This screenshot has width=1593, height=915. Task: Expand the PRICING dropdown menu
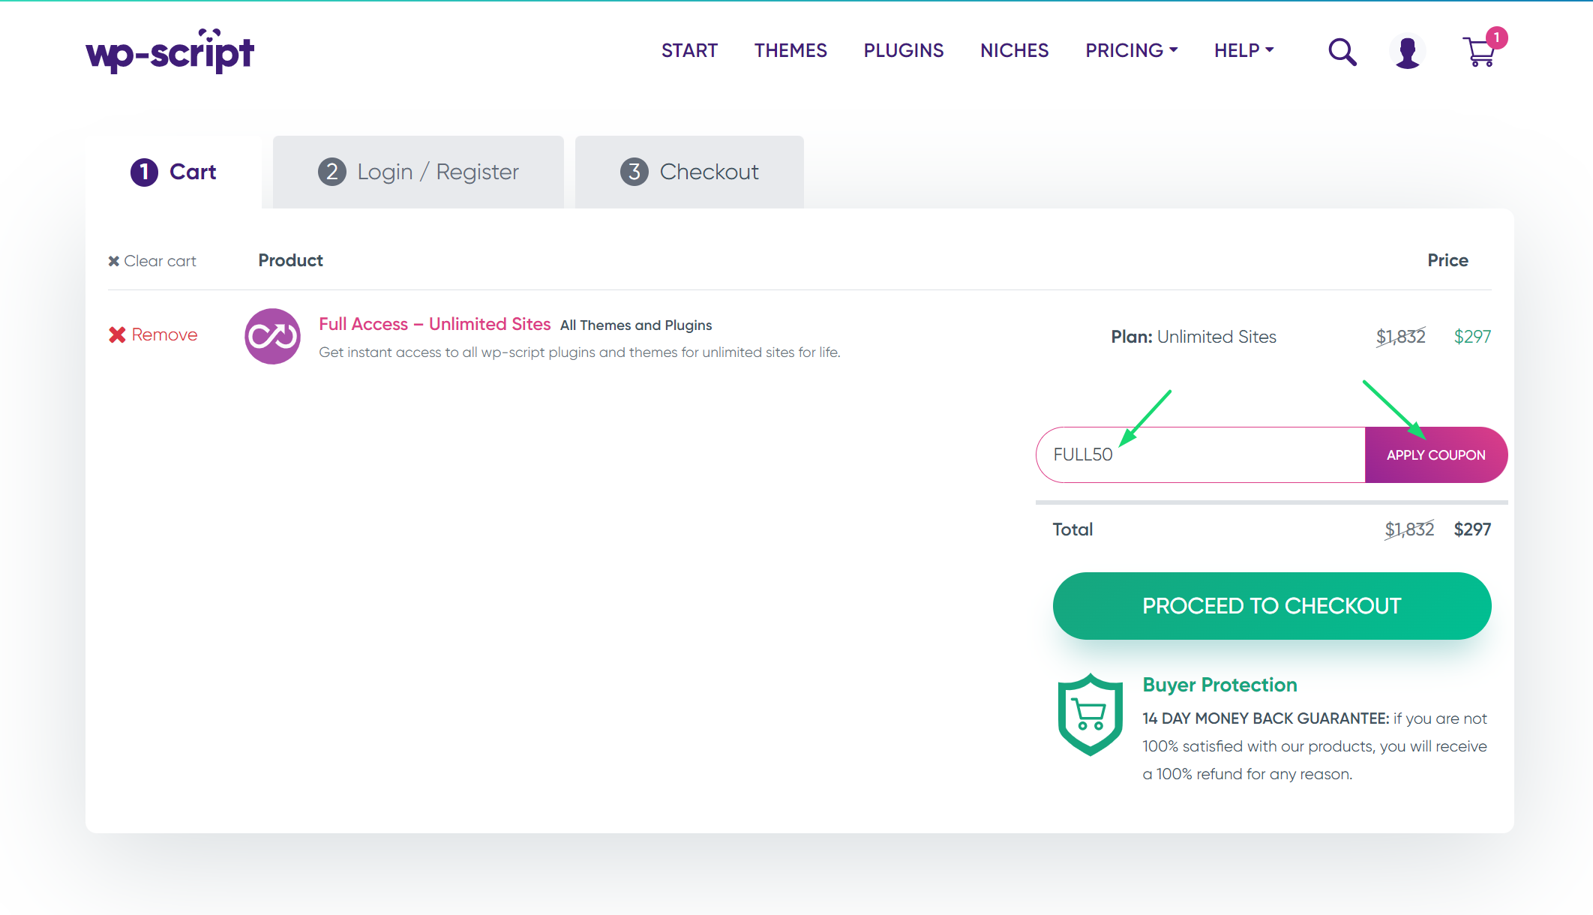pyautogui.click(x=1132, y=50)
